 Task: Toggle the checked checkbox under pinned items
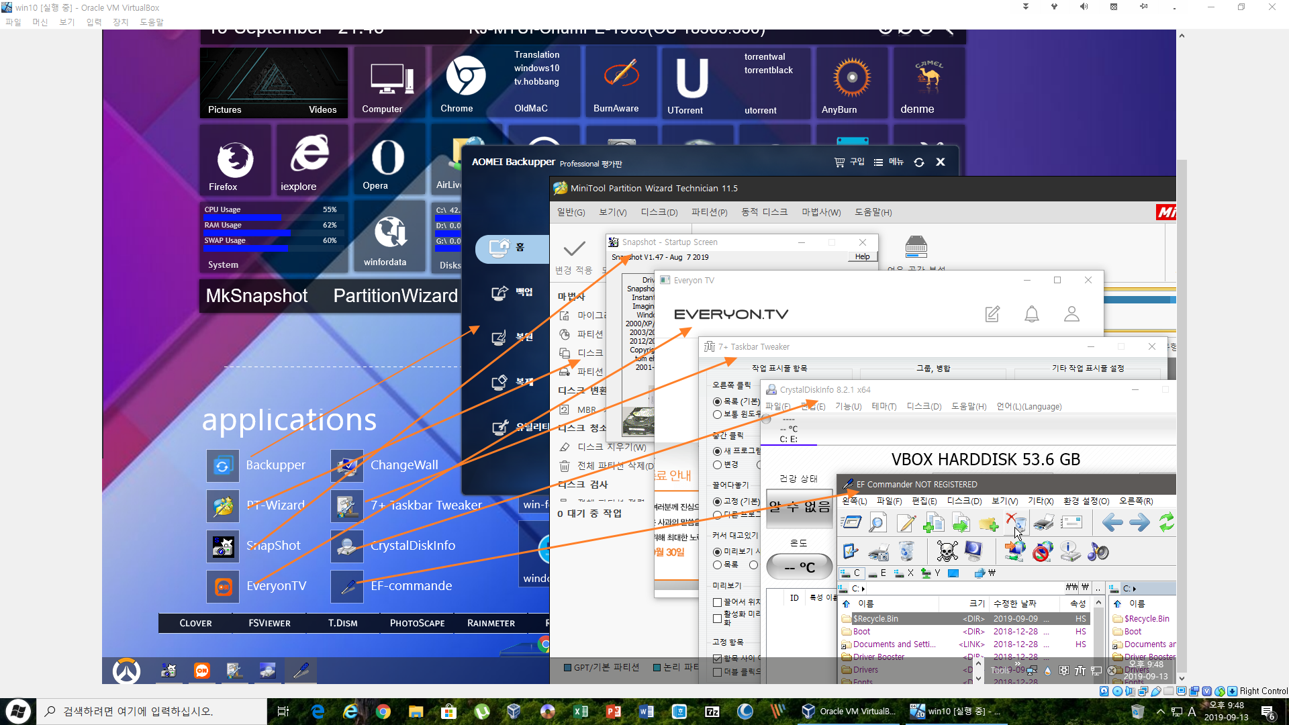tap(717, 659)
